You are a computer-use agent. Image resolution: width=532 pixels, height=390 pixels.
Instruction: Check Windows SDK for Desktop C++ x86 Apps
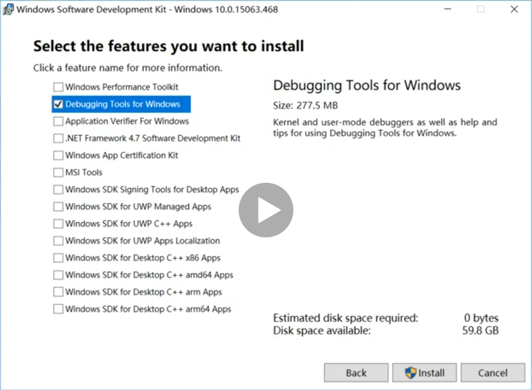[58, 258]
